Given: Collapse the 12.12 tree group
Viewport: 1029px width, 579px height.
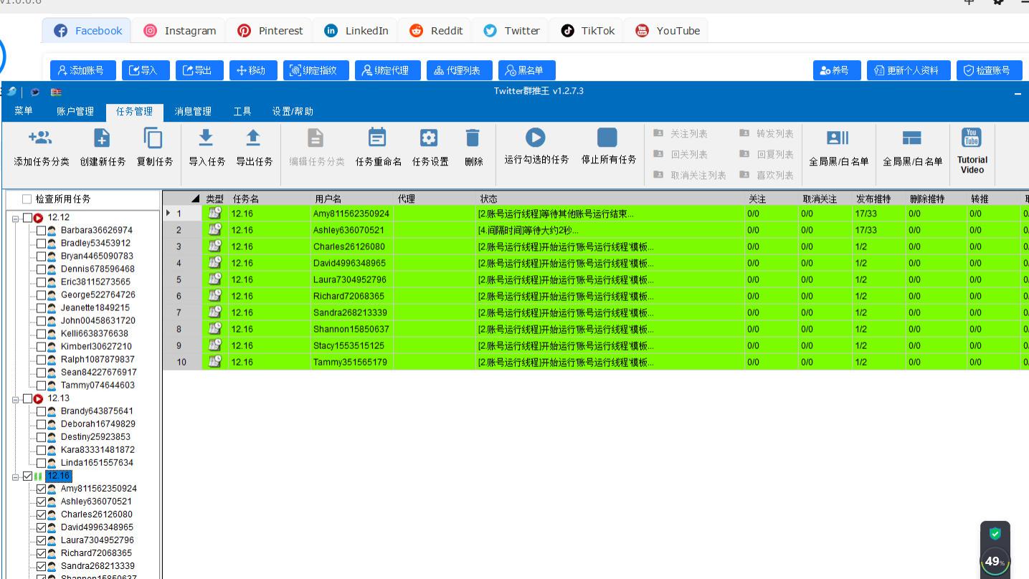Looking at the screenshot, I should click(x=16, y=218).
